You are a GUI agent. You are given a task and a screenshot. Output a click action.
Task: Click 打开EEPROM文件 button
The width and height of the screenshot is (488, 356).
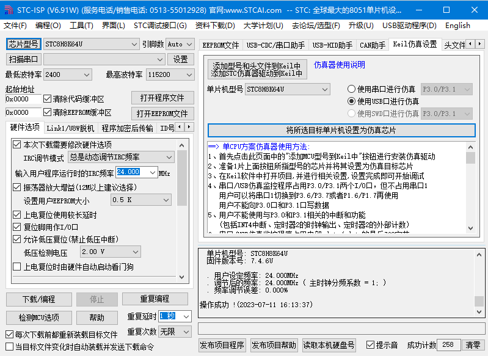click(162, 114)
